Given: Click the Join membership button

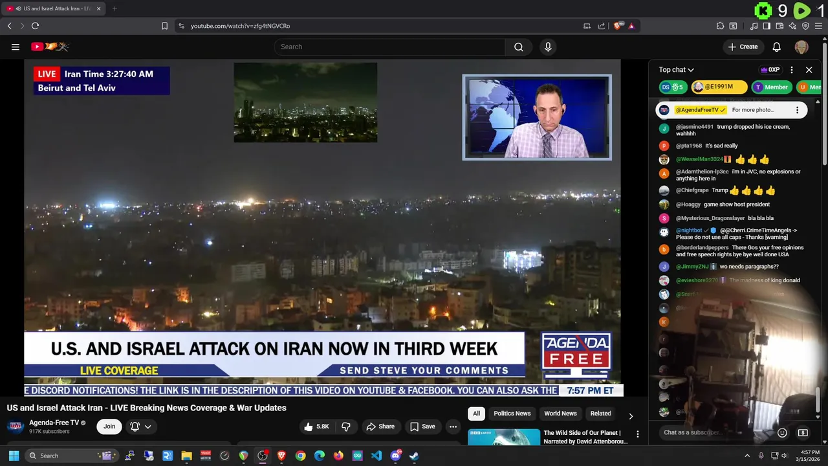Looking at the screenshot, I should click(109, 427).
